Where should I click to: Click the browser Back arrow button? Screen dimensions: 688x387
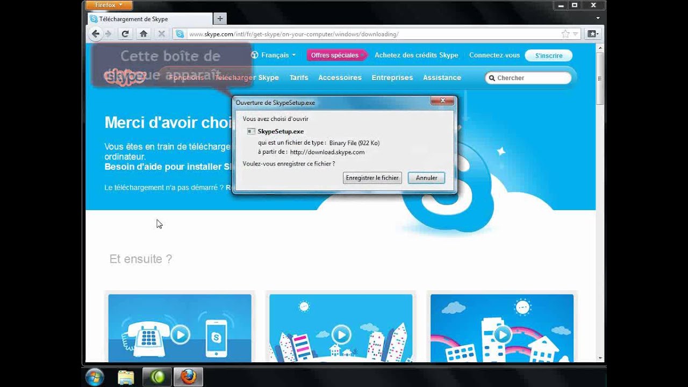pyautogui.click(x=96, y=34)
